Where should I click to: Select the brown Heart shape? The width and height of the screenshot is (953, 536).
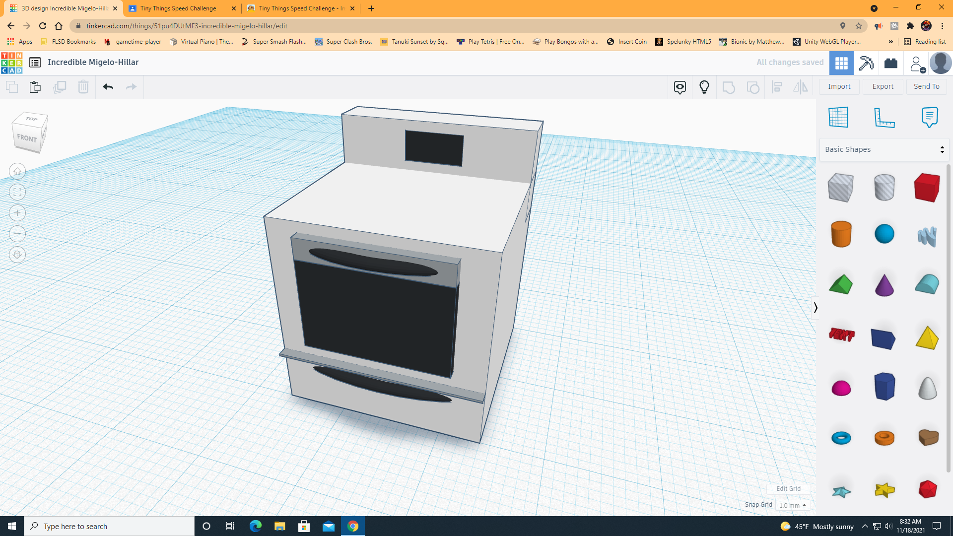[928, 438]
